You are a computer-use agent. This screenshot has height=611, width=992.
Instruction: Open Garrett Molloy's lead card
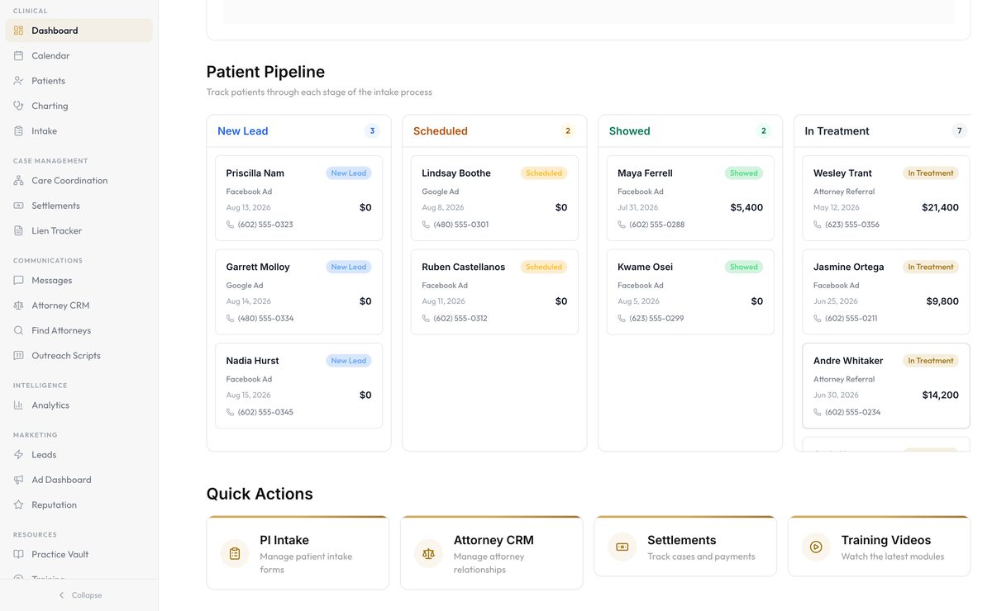pyautogui.click(x=298, y=292)
